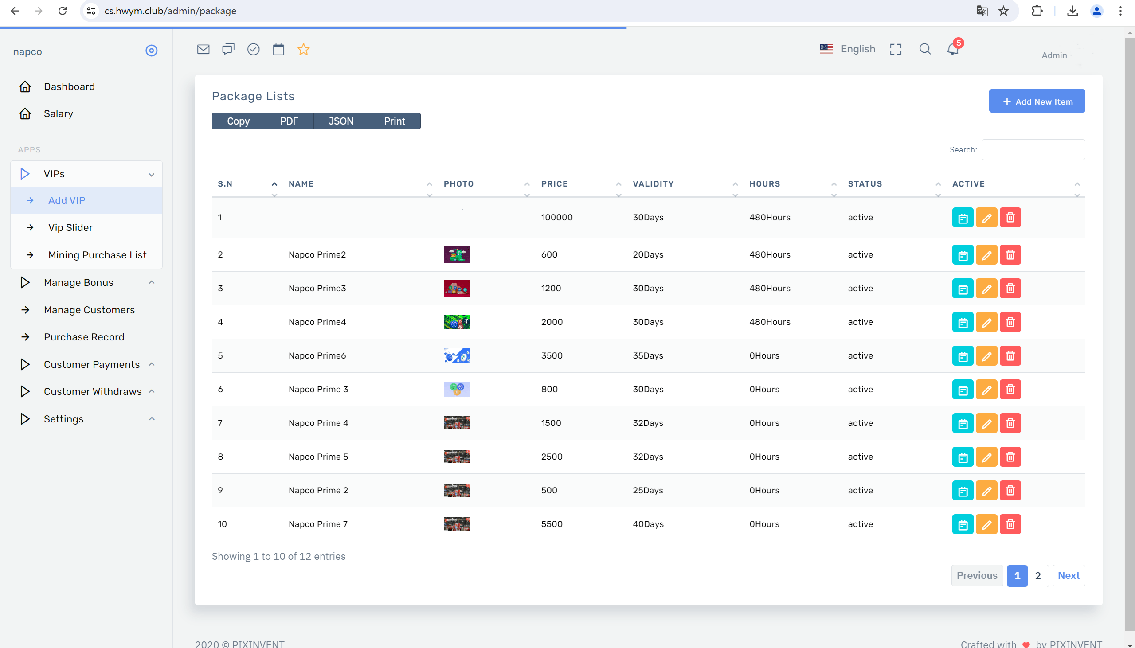Click the orange edit pencil for Napco Prime4
1135x648 pixels.
[x=986, y=322]
